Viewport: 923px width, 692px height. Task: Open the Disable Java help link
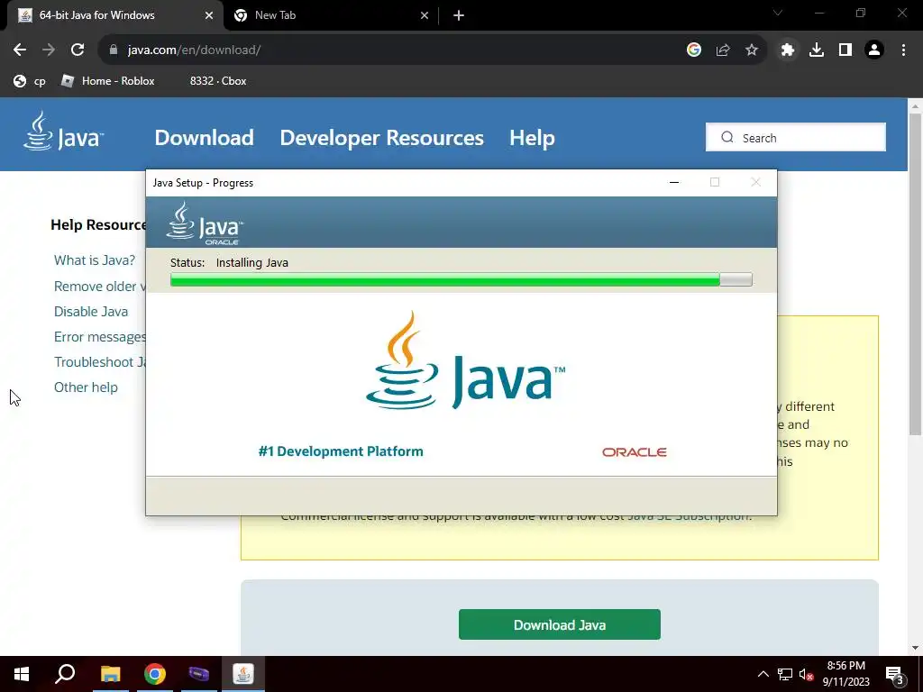pyautogui.click(x=91, y=311)
